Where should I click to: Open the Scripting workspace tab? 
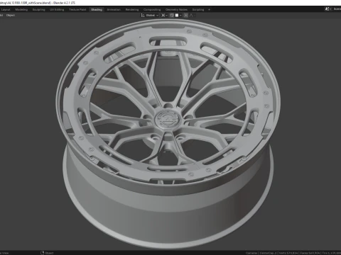(x=198, y=10)
